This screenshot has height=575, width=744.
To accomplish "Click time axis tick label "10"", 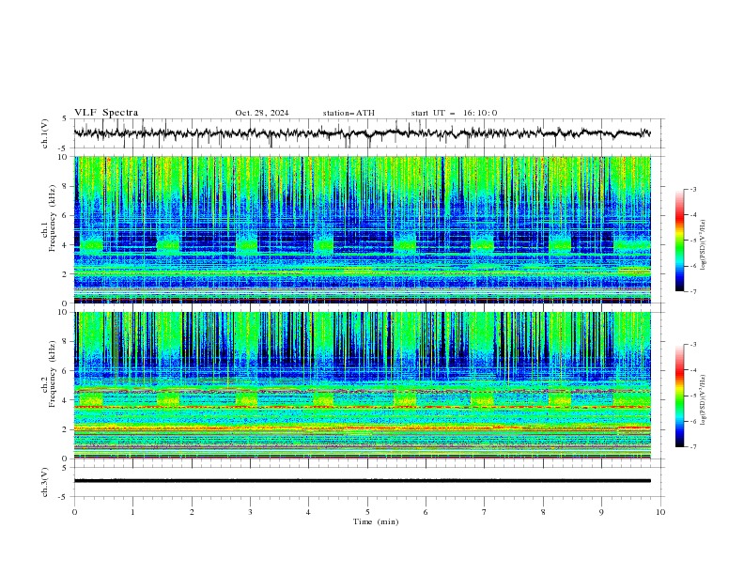I will (660, 512).
